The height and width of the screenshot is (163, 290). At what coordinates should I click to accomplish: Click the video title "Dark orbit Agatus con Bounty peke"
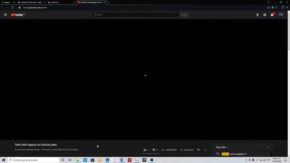[36, 145]
